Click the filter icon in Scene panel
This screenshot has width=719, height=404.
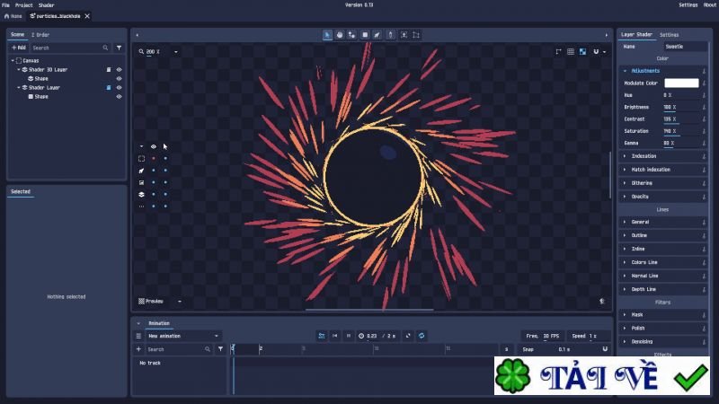119,48
